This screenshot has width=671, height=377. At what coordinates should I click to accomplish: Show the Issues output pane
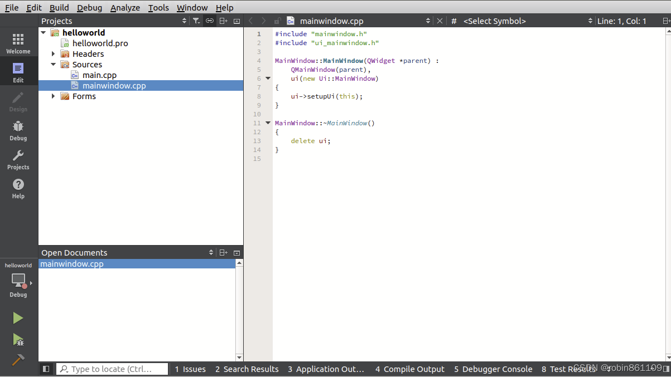[x=190, y=369]
